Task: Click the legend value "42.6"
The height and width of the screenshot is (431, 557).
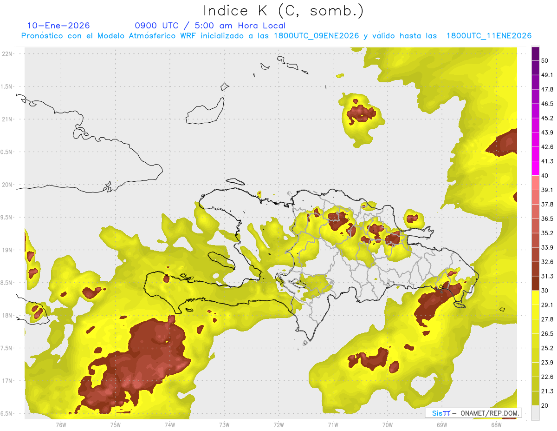Action: (x=547, y=147)
